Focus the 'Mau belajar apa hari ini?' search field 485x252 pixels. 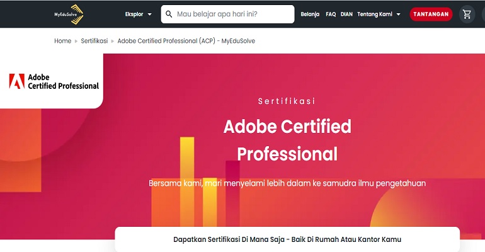(227, 14)
